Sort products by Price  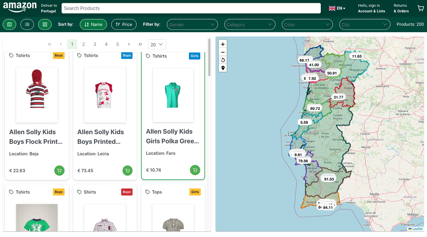click(124, 24)
